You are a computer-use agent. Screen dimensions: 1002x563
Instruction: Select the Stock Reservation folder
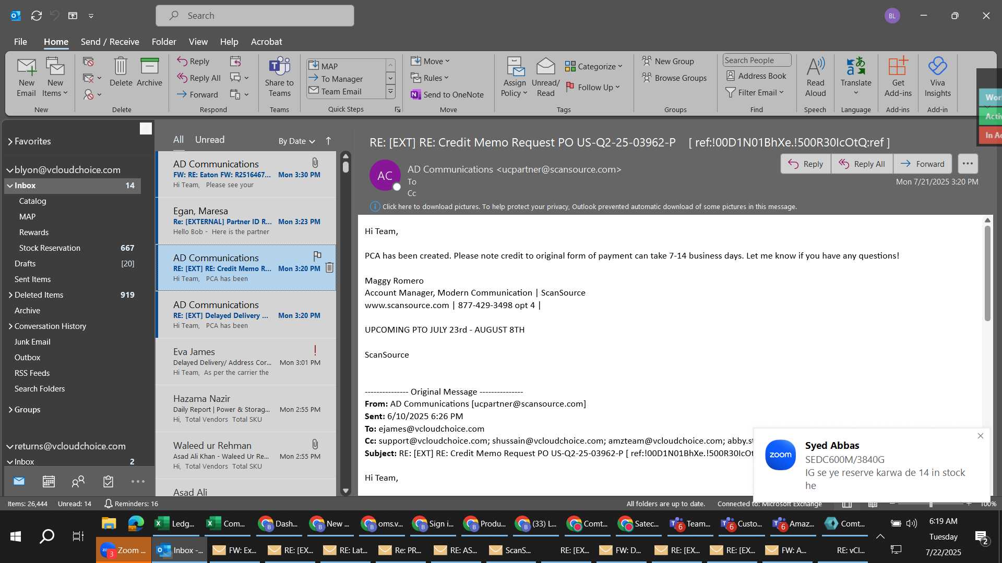pos(73,248)
